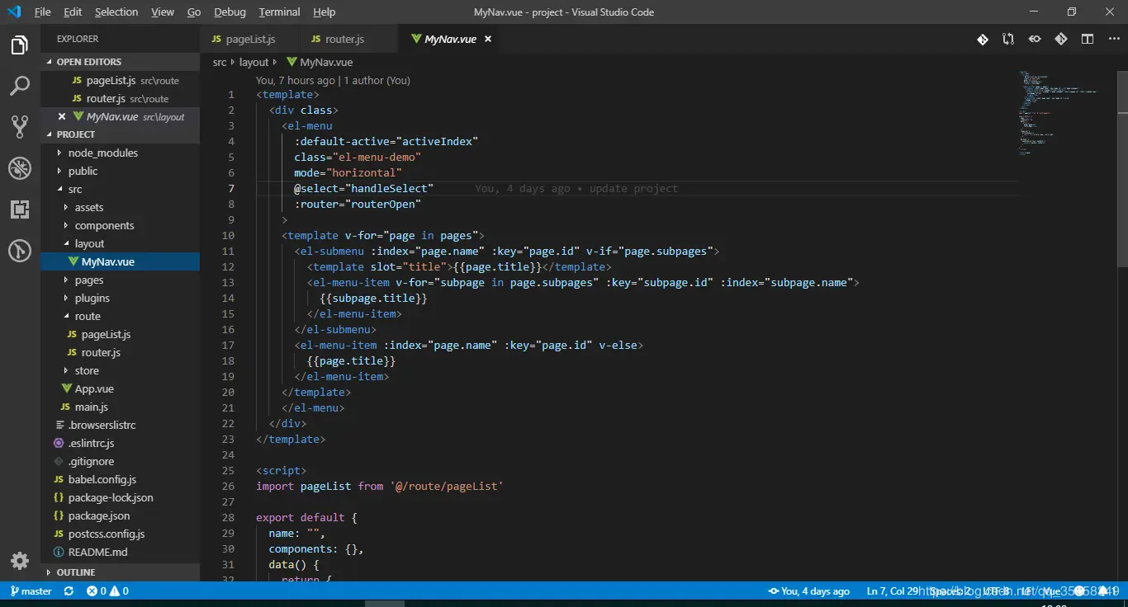Switch to the router.js tab
The height and width of the screenshot is (607, 1128).
(344, 39)
